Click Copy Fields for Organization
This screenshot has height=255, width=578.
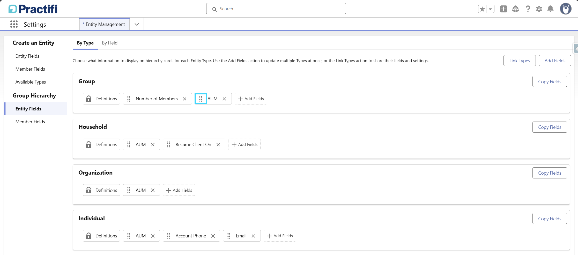pyautogui.click(x=550, y=173)
